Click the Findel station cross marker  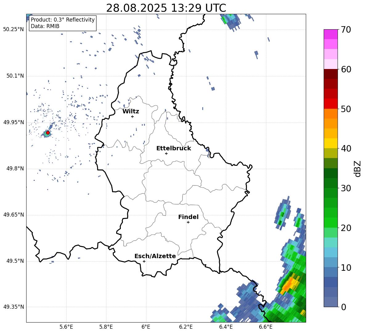[188, 222]
